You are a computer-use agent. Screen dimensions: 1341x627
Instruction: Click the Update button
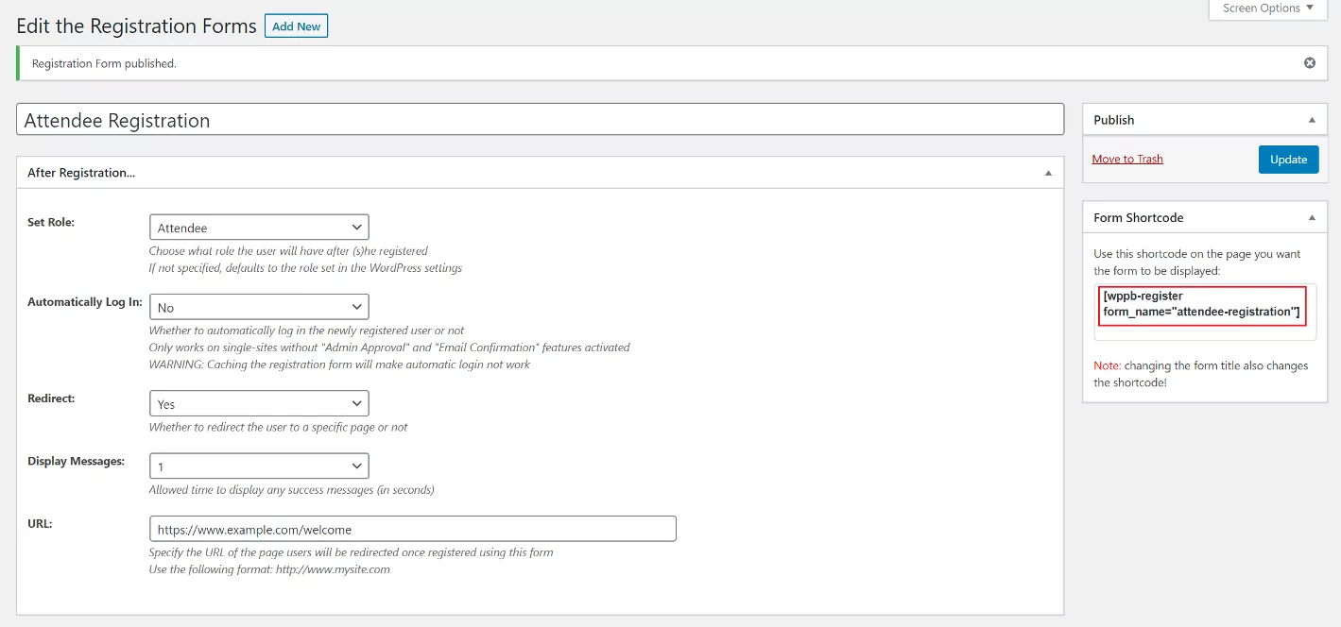pos(1288,159)
